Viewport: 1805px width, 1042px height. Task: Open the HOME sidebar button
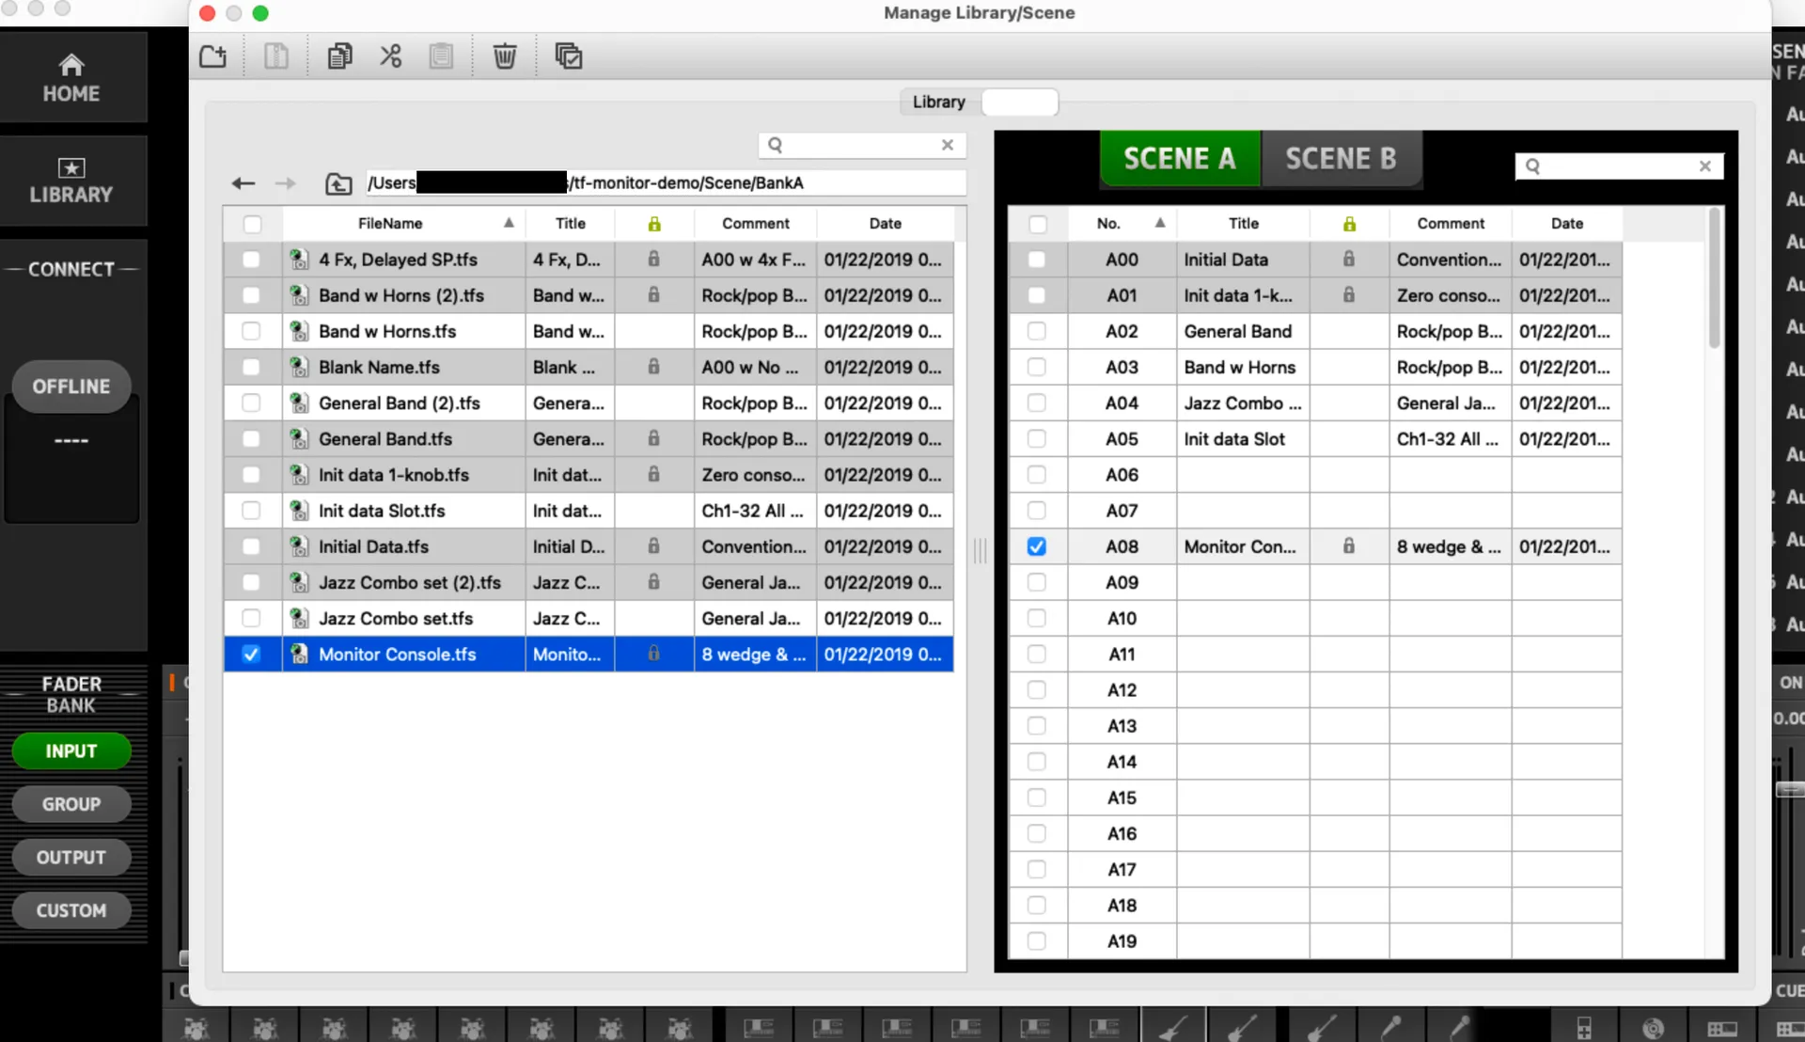click(72, 78)
